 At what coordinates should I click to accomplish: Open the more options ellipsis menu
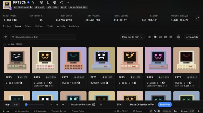click(68, 2)
